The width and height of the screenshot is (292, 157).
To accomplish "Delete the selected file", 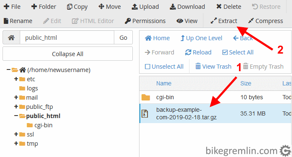I will coord(229,7).
